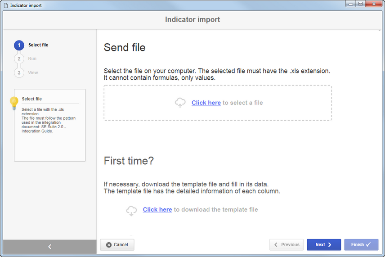385x257 pixels.
Task: Click inside the dashed file drop area
Action: (218, 103)
